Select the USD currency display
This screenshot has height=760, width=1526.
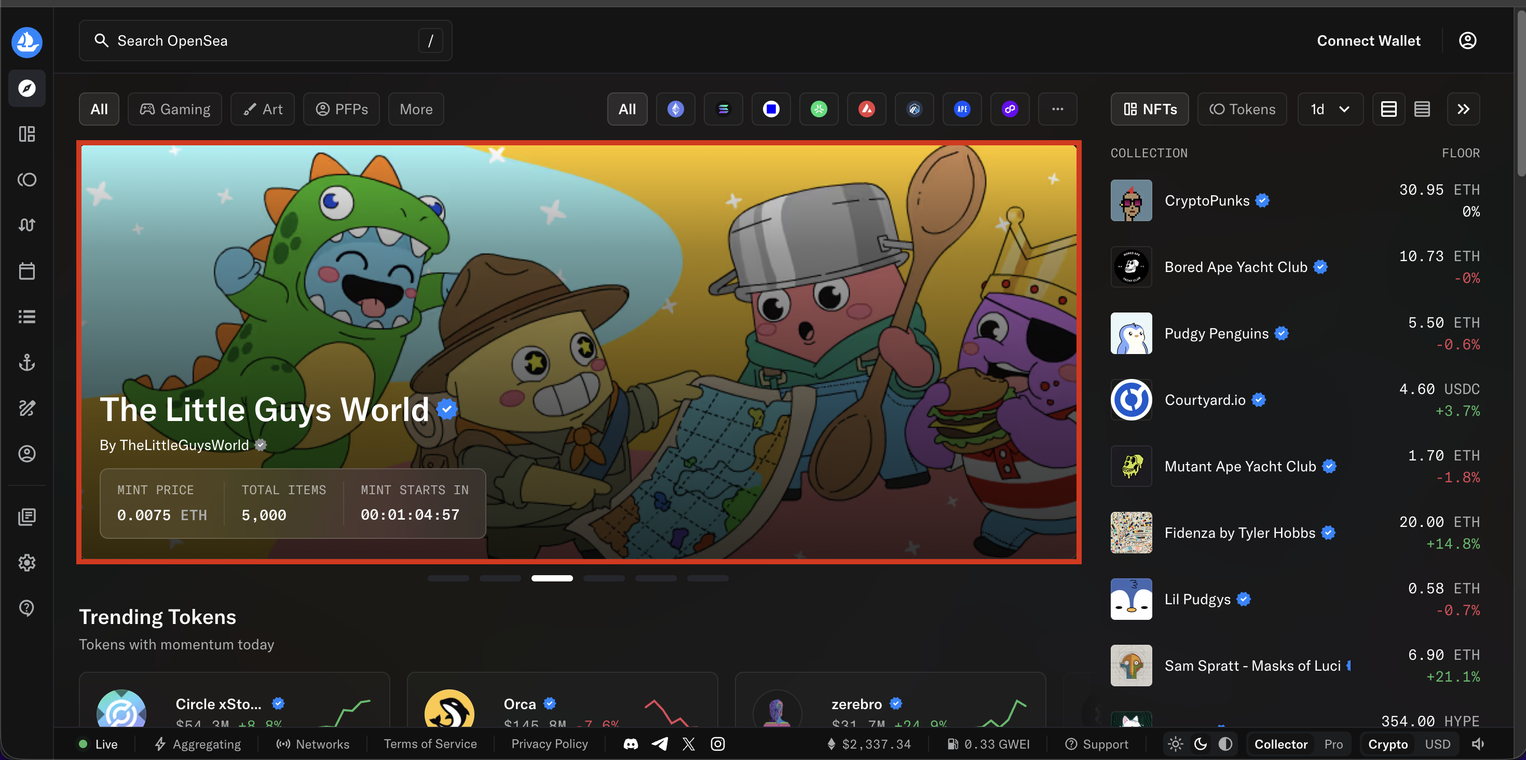pos(1438,744)
